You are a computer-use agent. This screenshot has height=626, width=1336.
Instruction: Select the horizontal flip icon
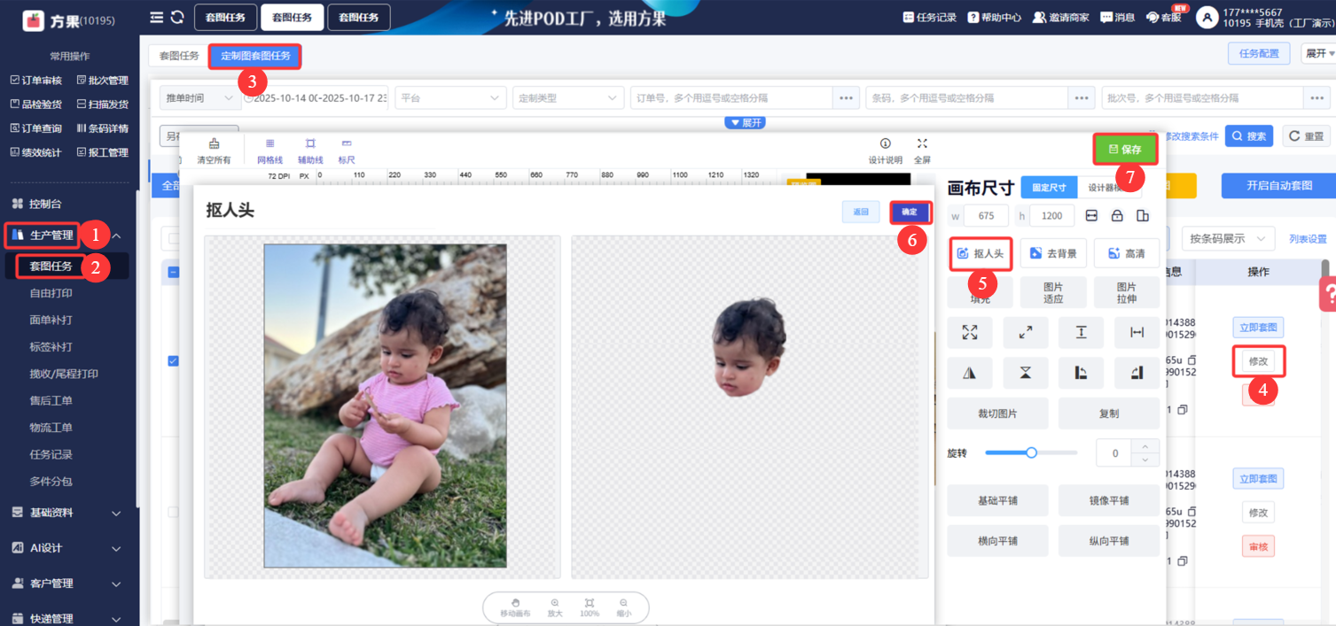[x=970, y=372]
